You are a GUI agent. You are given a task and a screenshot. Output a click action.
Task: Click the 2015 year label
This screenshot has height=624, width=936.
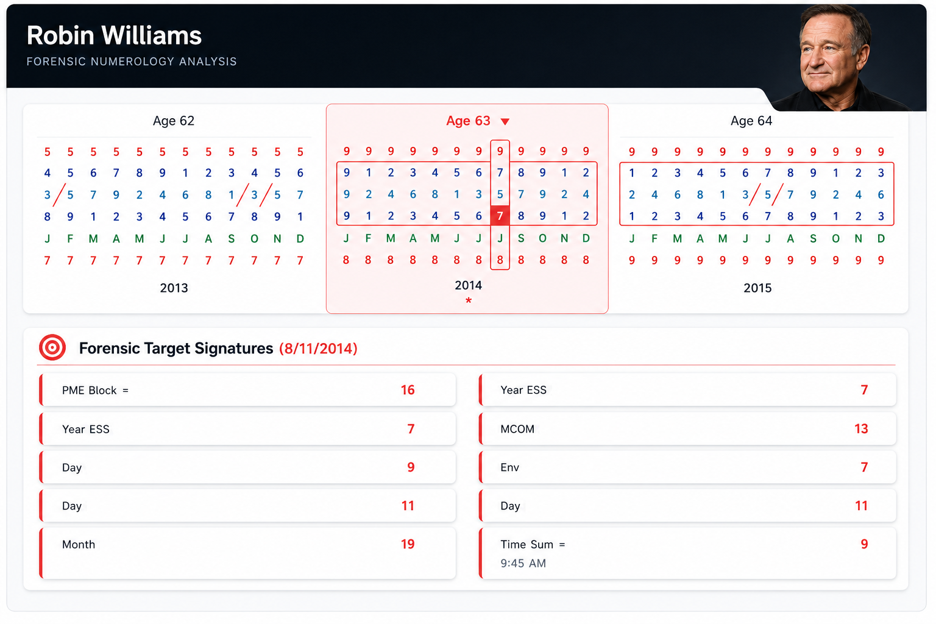click(757, 288)
